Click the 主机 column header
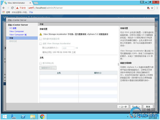160x120 pixels. [59, 73]
